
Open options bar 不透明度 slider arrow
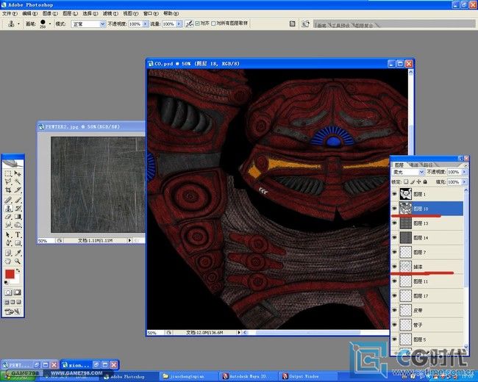click(146, 24)
